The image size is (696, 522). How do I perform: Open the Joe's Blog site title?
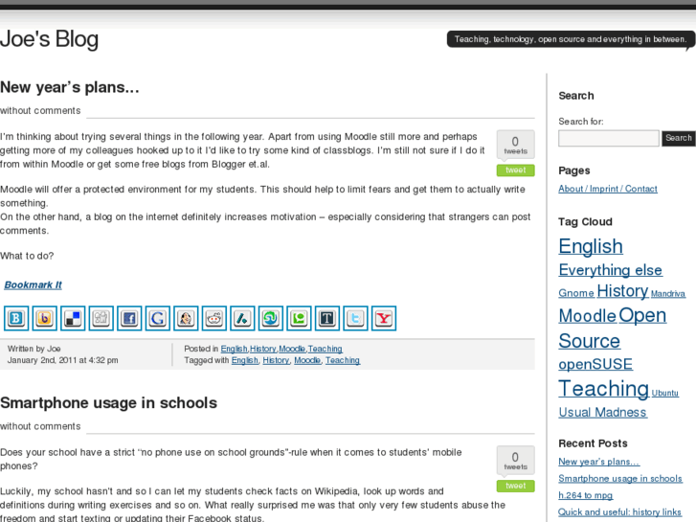point(49,39)
